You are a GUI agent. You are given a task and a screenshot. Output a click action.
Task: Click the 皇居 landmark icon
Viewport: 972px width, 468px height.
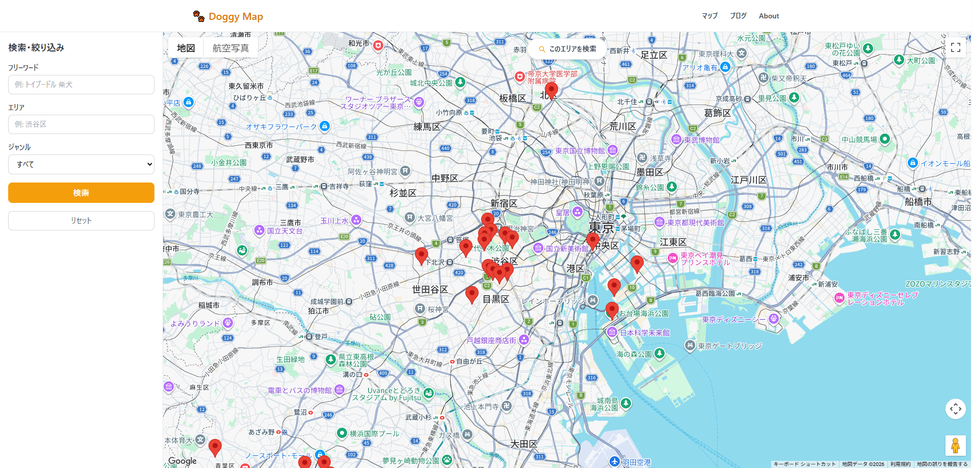pos(577,212)
